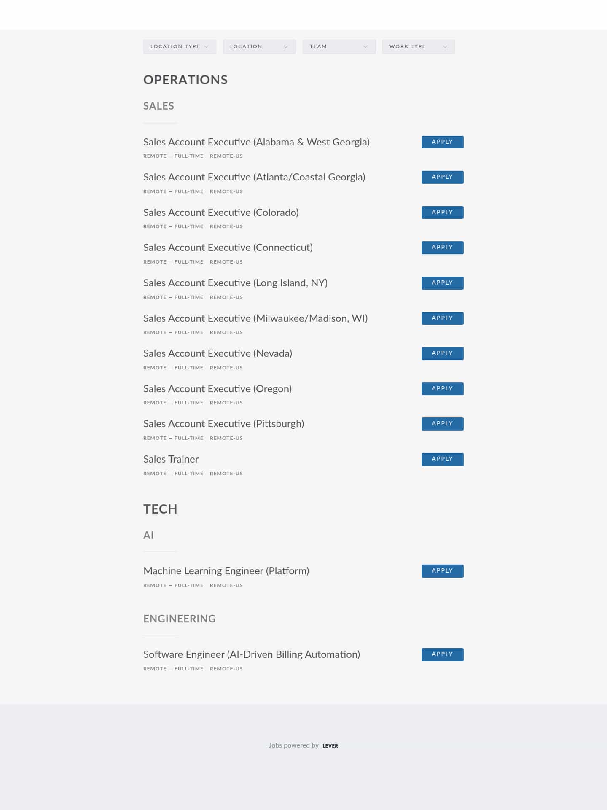Open the Team filter dropdown
The image size is (607, 810).
click(x=339, y=46)
